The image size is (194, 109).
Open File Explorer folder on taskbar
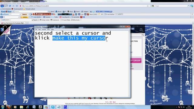tap(22, 107)
